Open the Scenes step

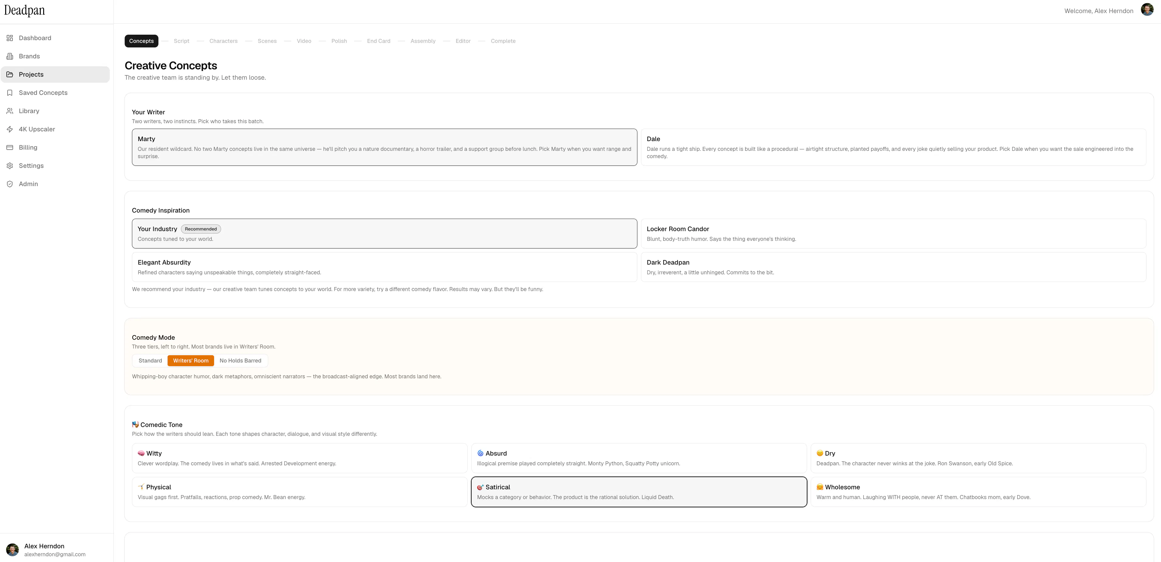click(267, 41)
